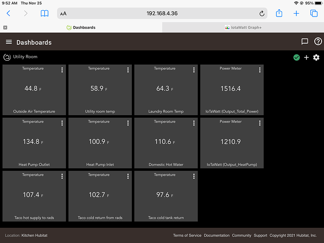Screen dimensions: 324x243
Task: Reload the page with refresh icon
Action: 262,14
